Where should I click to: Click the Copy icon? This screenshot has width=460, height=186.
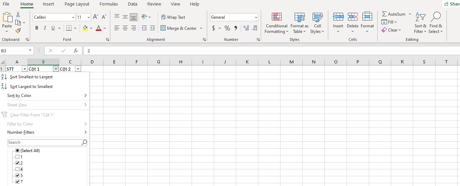(x=18, y=23)
